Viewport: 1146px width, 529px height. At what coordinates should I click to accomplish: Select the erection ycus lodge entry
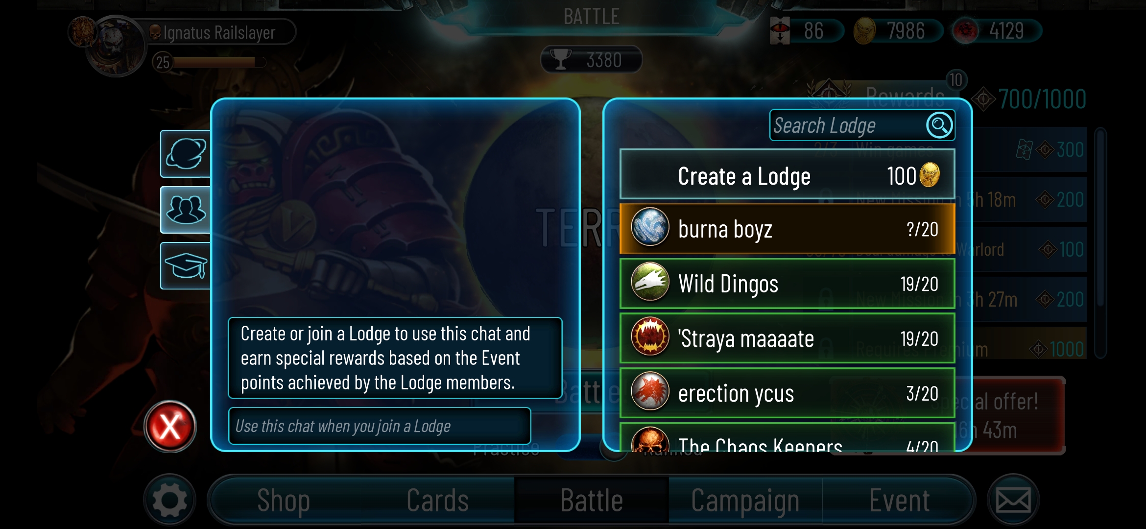[788, 393]
